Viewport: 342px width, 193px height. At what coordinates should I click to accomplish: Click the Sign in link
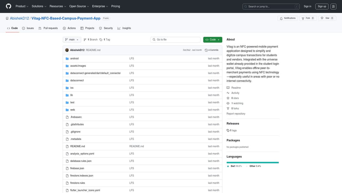(x=307, y=6)
